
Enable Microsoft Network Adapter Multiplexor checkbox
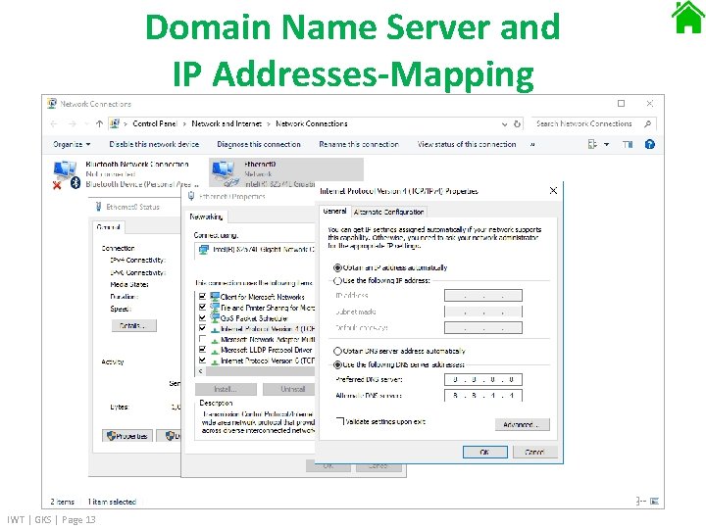tap(202, 339)
